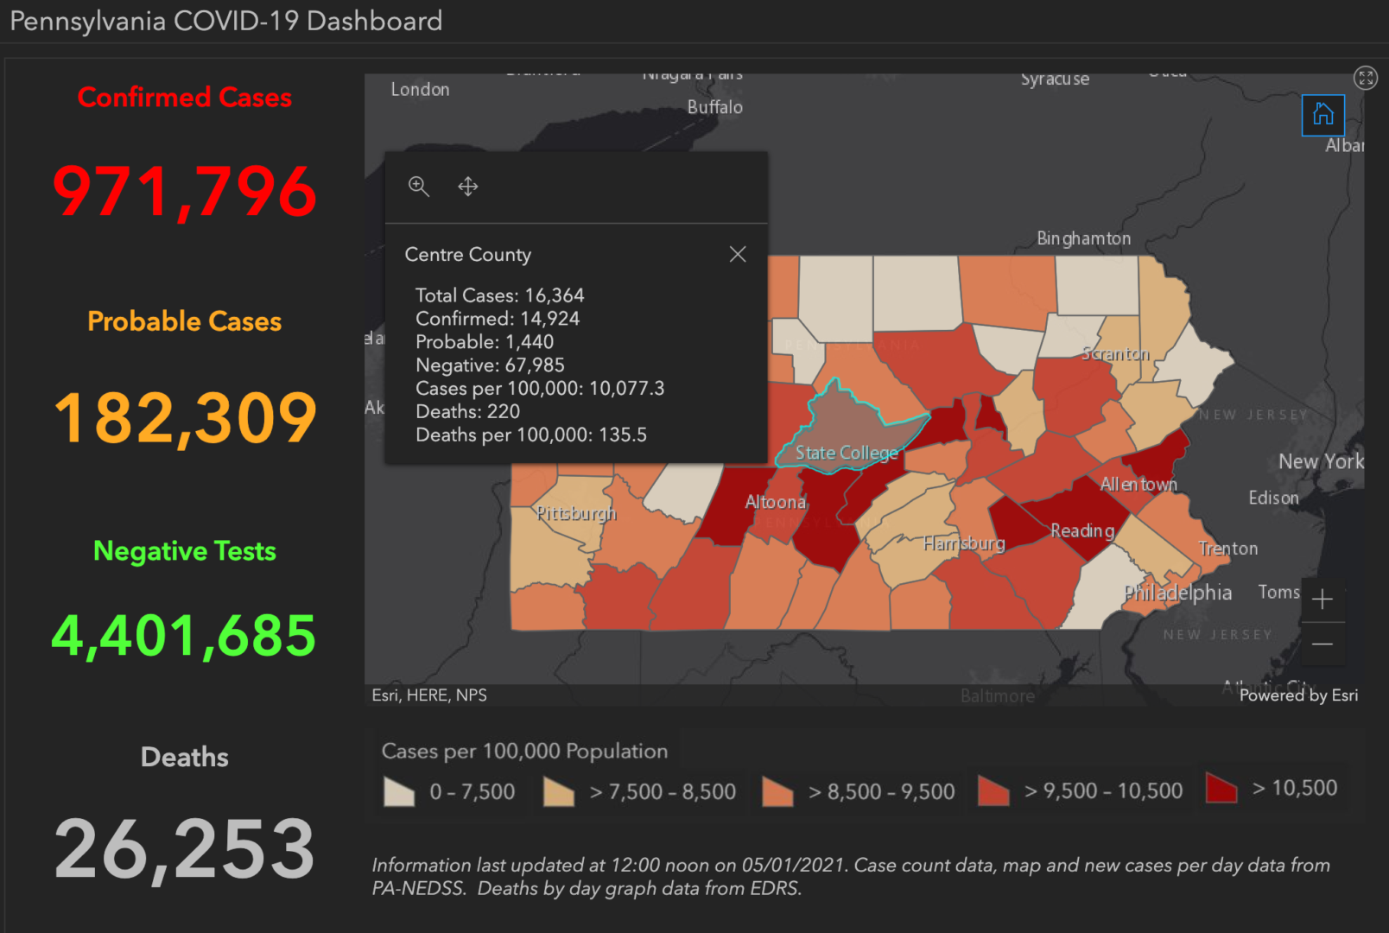Click the New York label on the map
1389x933 pixels.
click(x=1322, y=461)
